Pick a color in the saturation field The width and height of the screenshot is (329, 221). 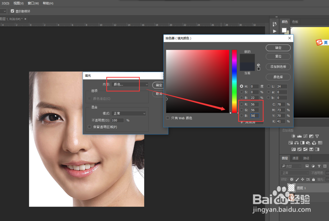click(x=197, y=81)
